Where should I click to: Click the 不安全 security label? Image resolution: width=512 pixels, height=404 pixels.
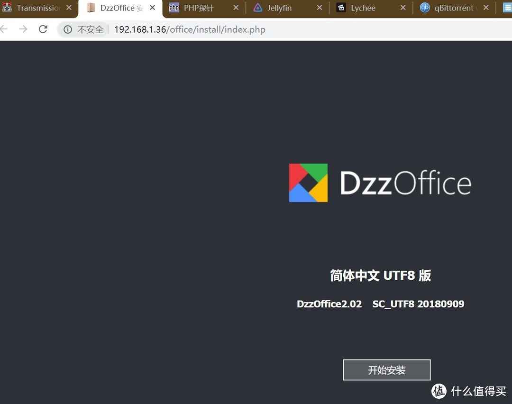[91, 30]
